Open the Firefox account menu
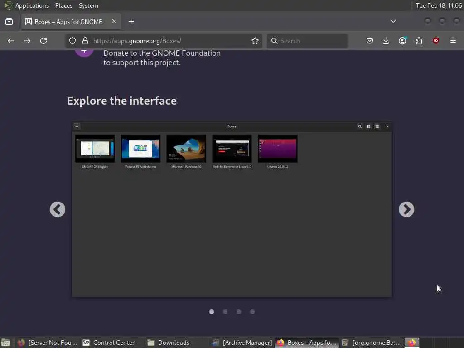 tap(402, 41)
